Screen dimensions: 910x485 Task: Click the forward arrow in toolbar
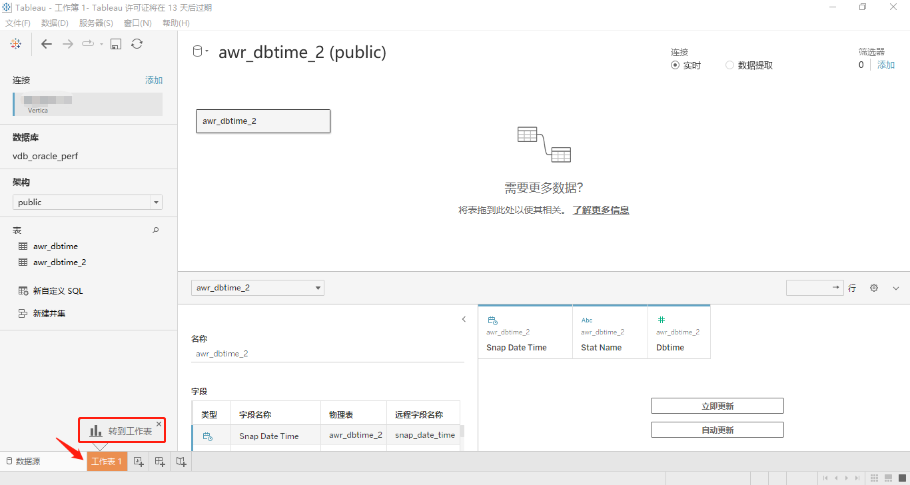tap(67, 44)
